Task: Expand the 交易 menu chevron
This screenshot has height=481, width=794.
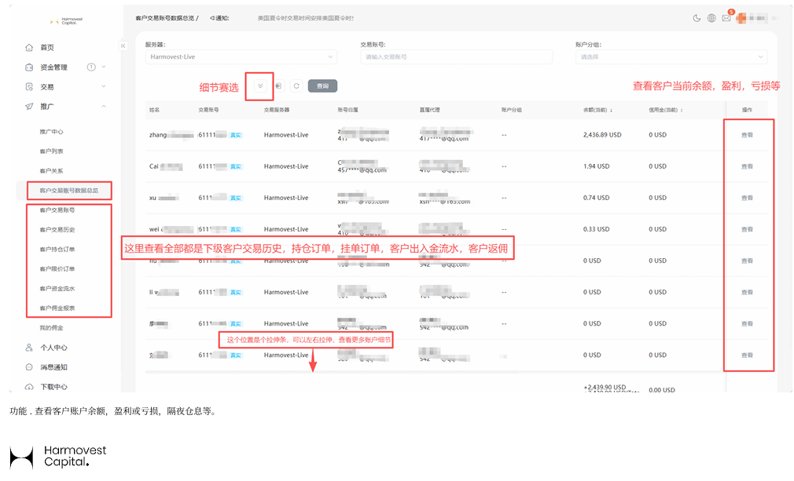Action: pos(103,86)
